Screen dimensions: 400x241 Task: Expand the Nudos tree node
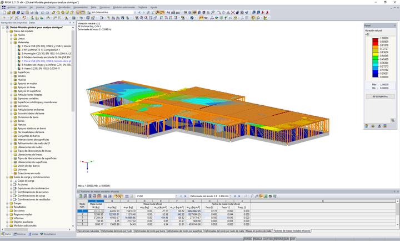(11, 35)
